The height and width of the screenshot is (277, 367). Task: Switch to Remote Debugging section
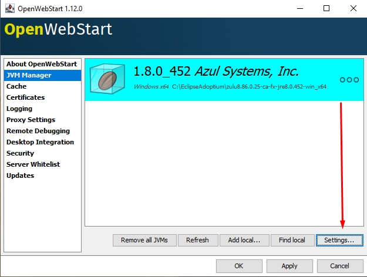[x=38, y=131]
